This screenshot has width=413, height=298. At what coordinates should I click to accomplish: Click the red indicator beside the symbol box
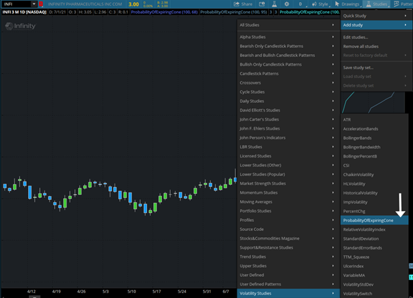pyautogui.click(x=41, y=4)
